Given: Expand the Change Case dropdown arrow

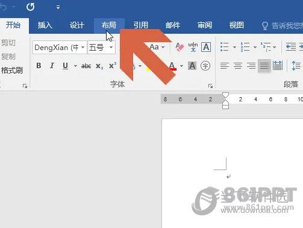Looking at the screenshot, I should [x=163, y=47].
